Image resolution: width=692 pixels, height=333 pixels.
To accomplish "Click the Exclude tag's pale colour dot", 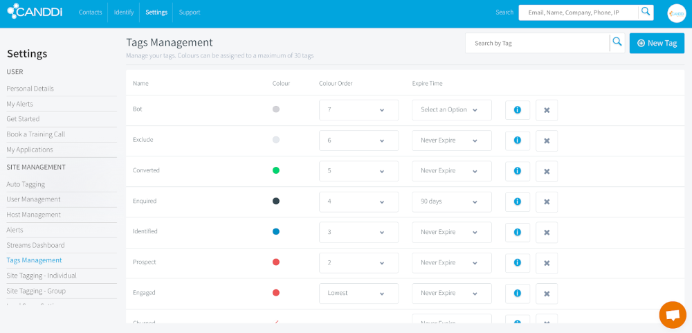I will [276, 140].
